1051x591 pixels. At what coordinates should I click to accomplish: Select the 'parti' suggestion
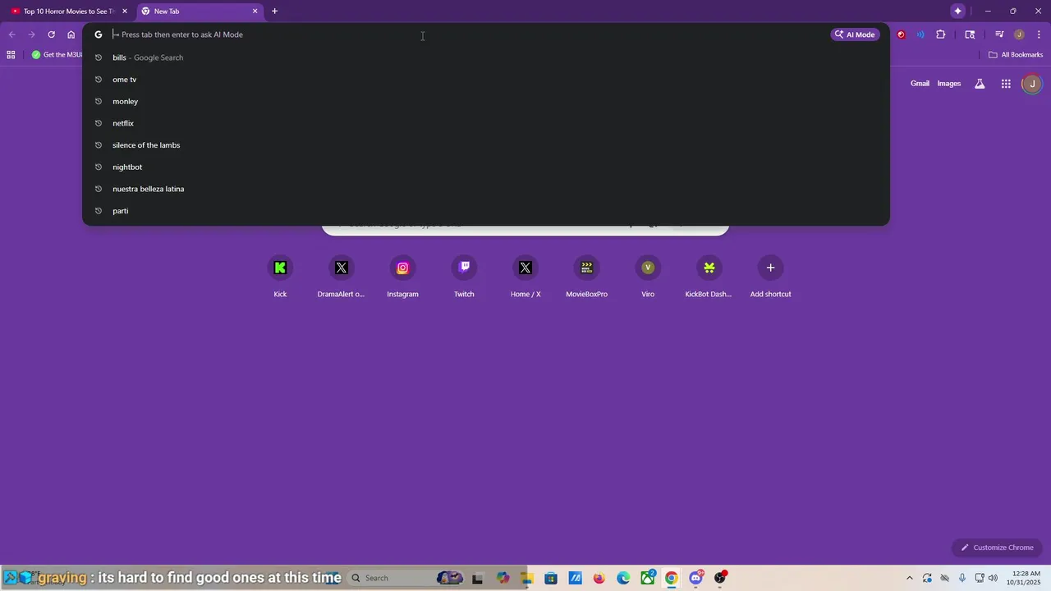486,211
